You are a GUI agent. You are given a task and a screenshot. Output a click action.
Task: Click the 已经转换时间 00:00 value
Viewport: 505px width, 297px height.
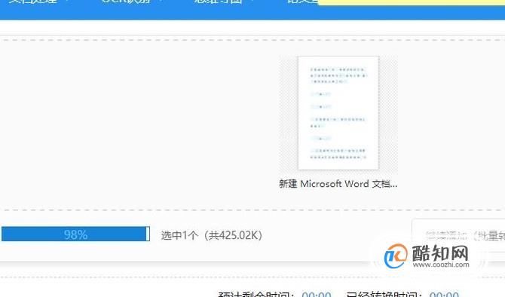point(444,295)
